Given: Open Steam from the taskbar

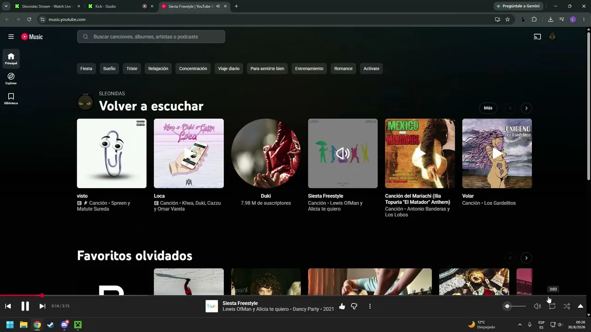Looking at the screenshot, I should [x=50, y=325].
